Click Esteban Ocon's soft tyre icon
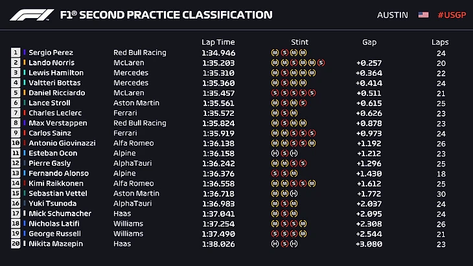Screen dimensions: 473x266 point(284,153)
